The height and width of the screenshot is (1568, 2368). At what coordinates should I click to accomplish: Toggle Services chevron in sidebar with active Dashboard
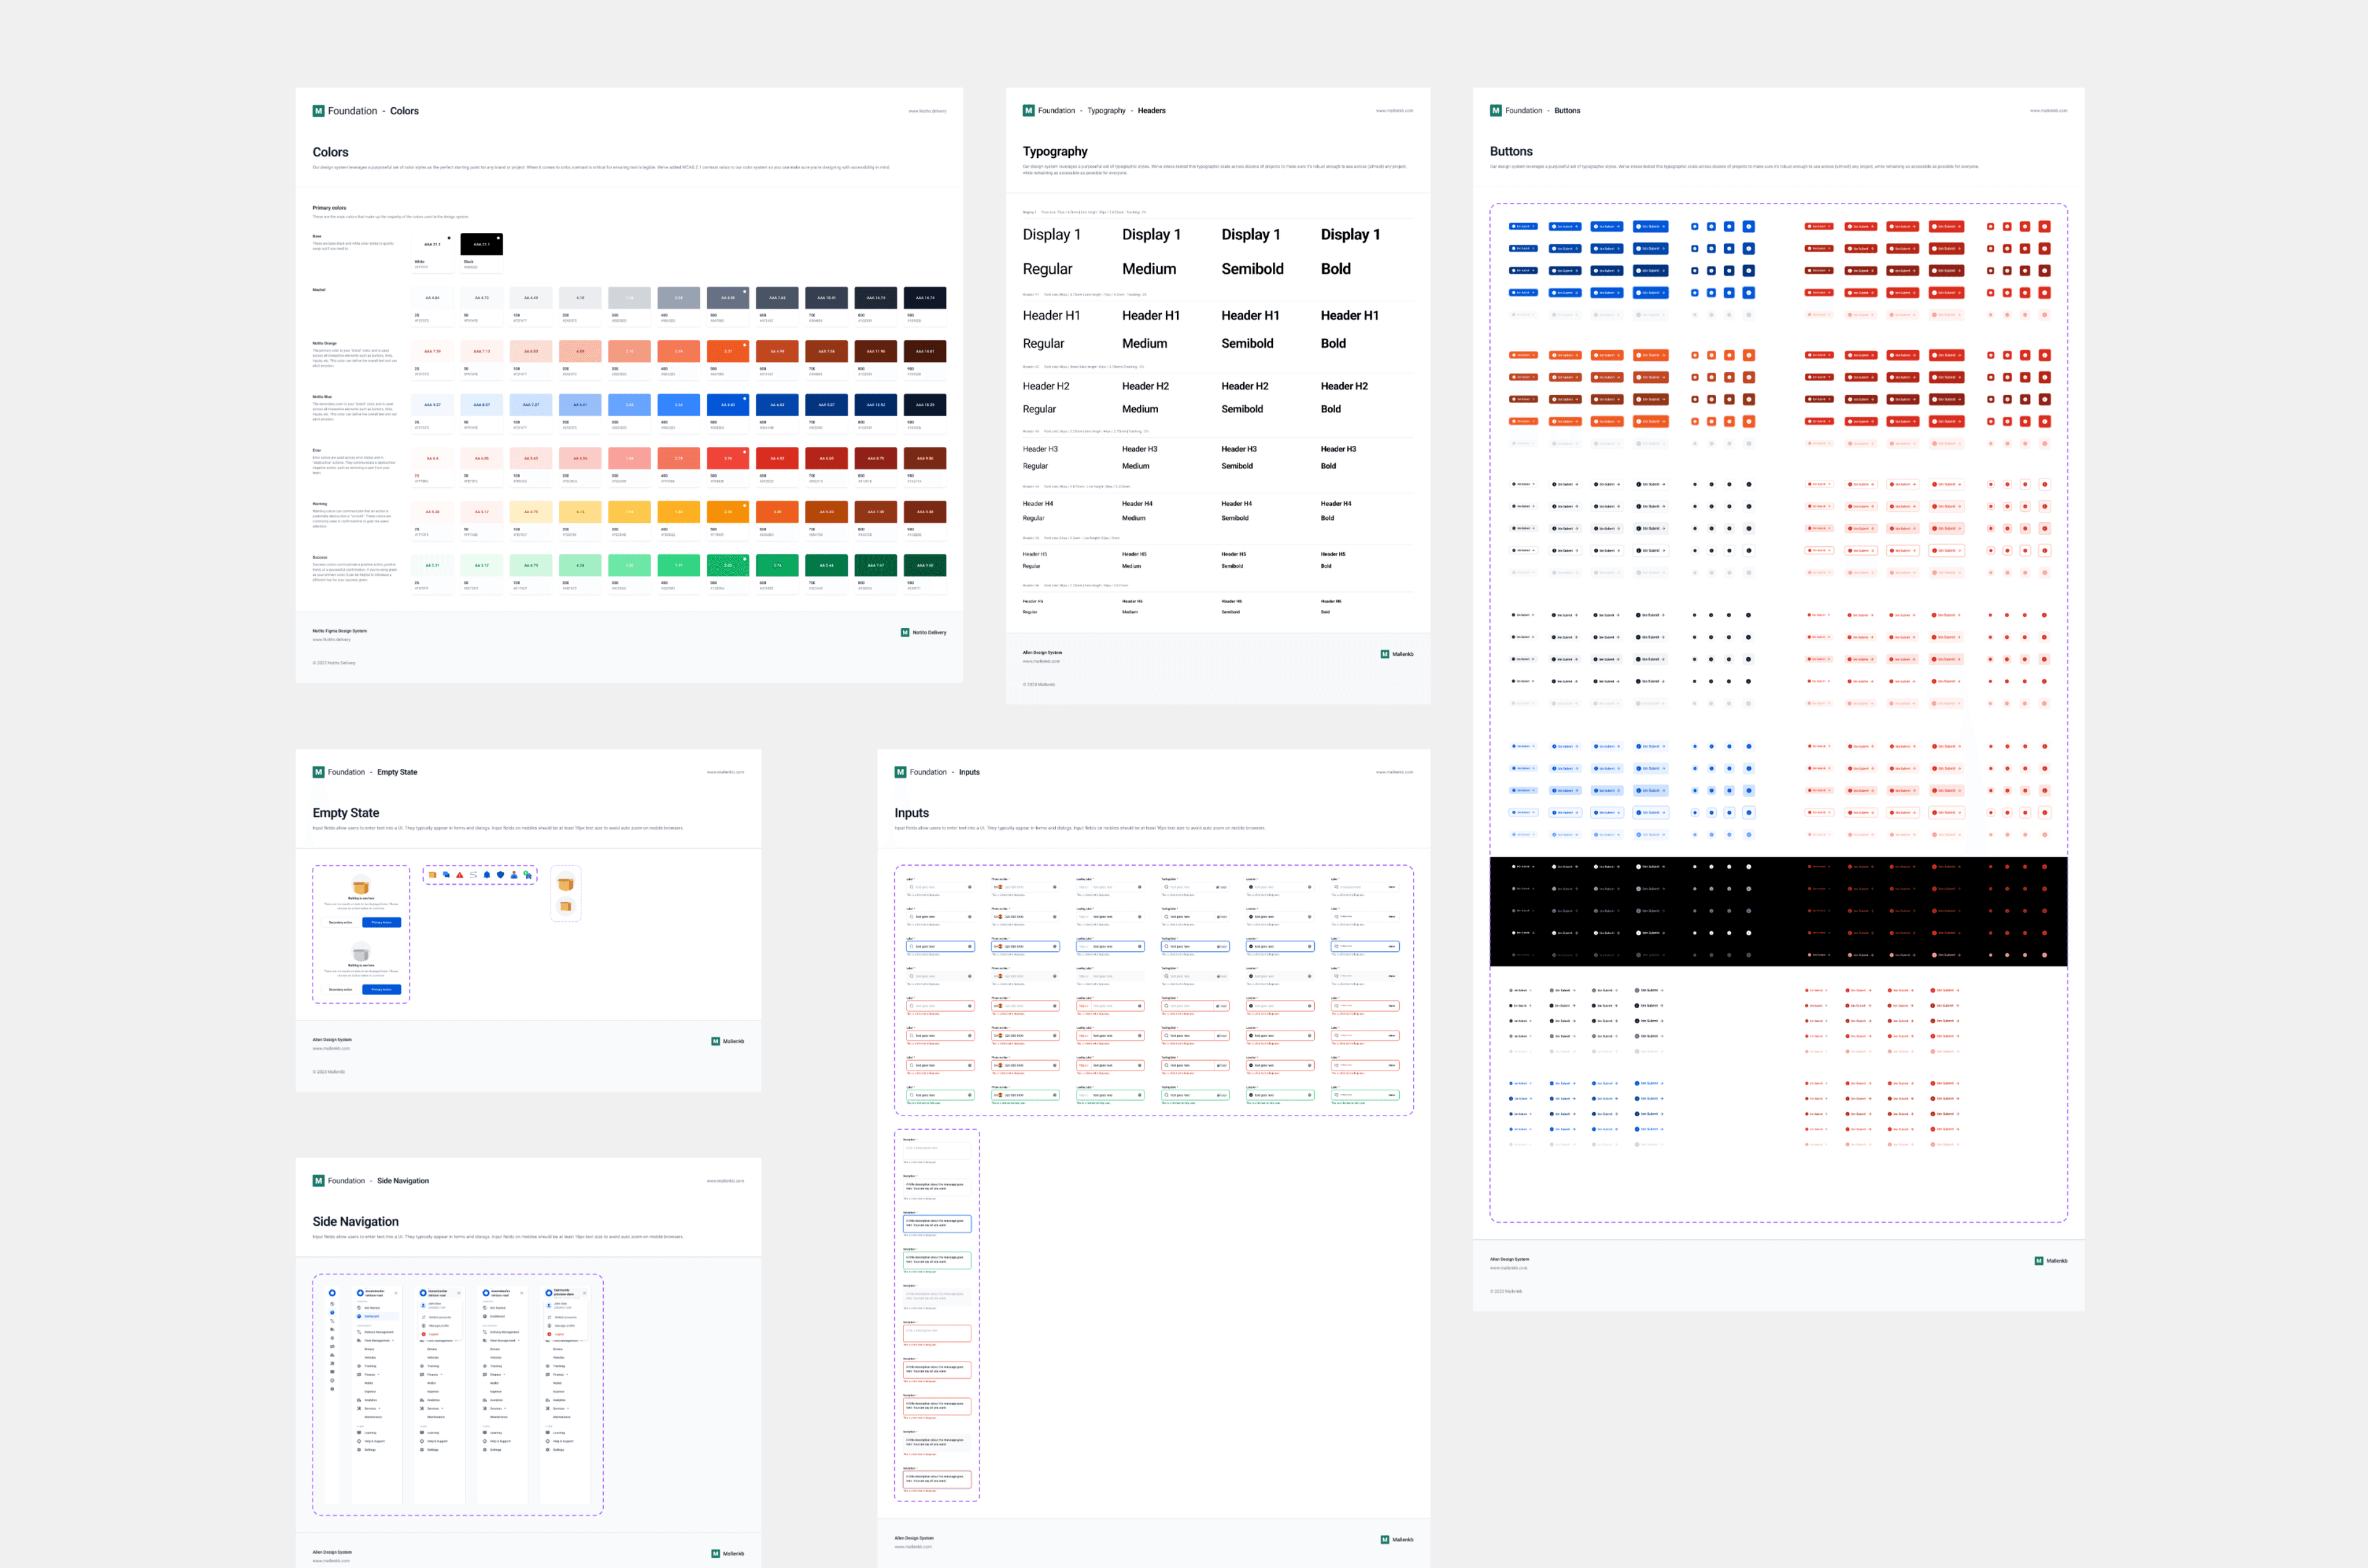380,1409
